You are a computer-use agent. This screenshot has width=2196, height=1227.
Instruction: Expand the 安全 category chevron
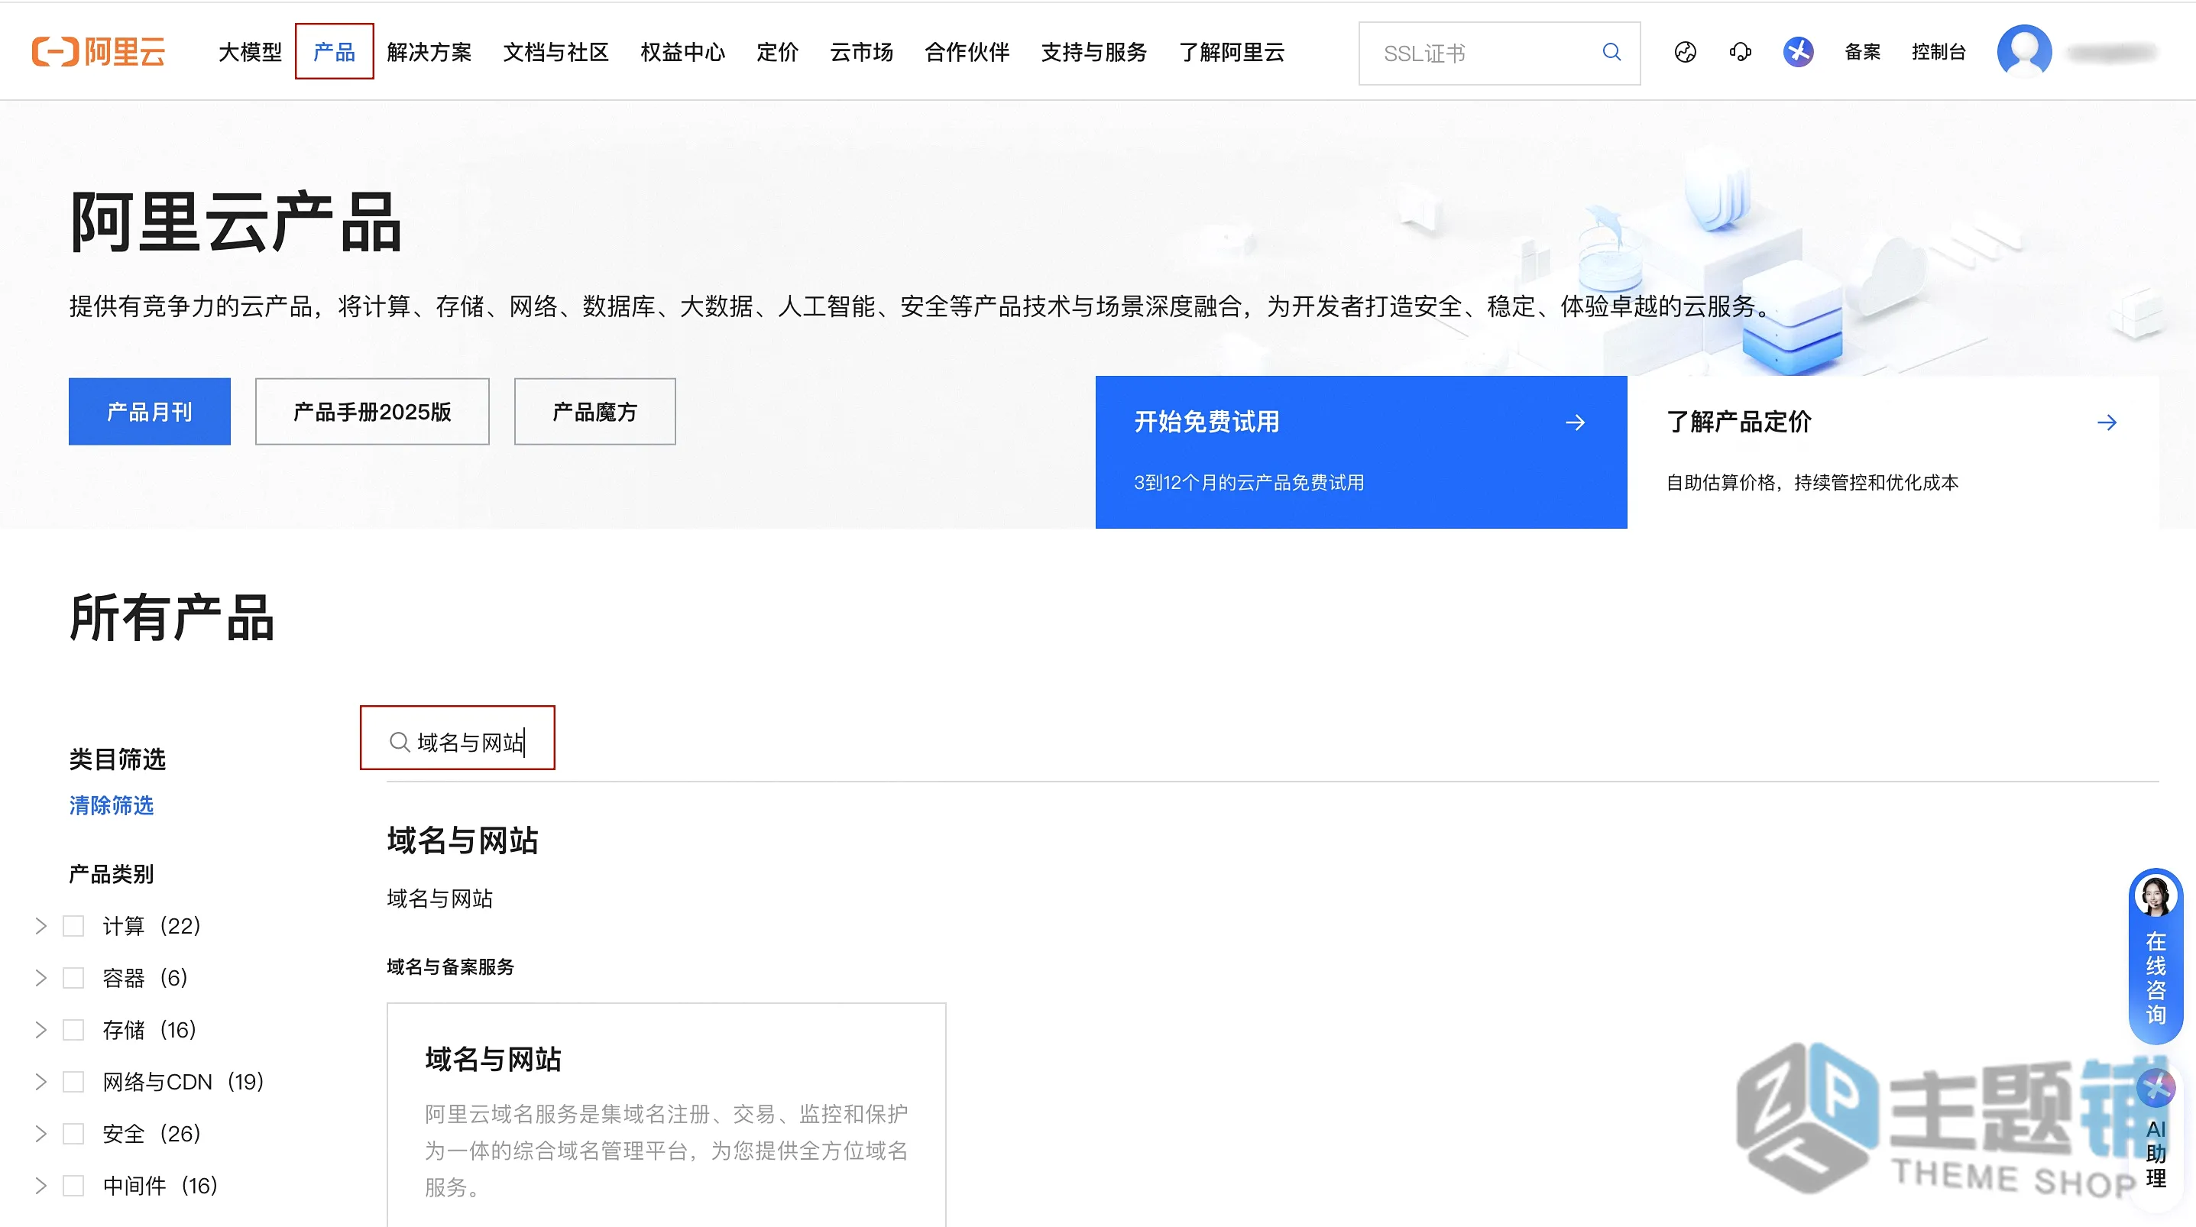(41, 1134)
